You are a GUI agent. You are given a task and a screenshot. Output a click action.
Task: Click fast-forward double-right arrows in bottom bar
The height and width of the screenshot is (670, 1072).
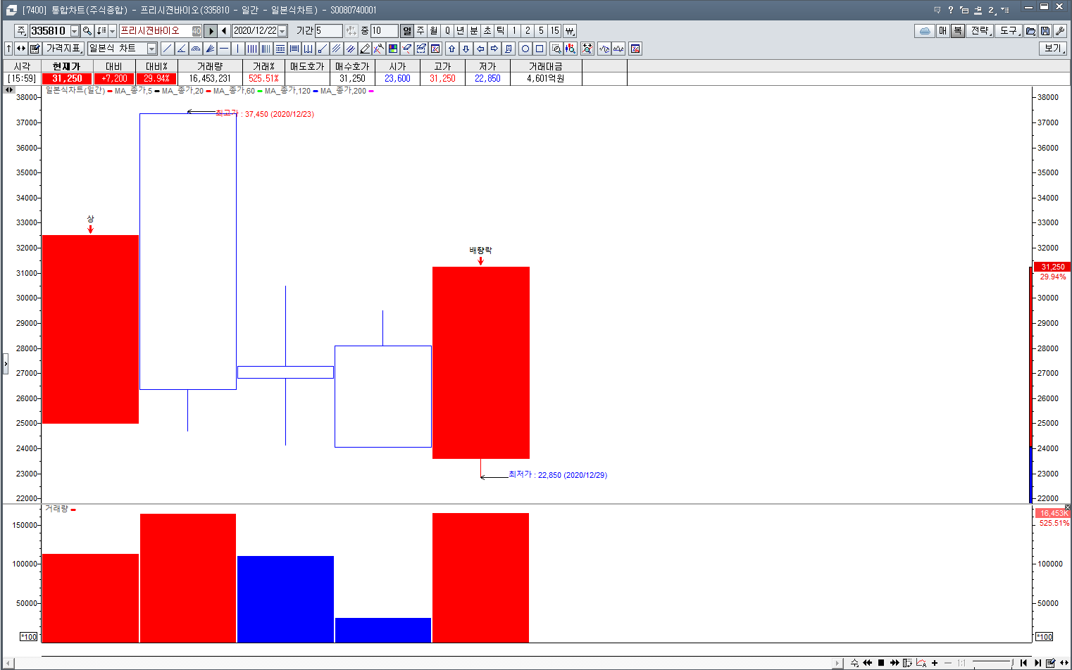tap(895, 663)
